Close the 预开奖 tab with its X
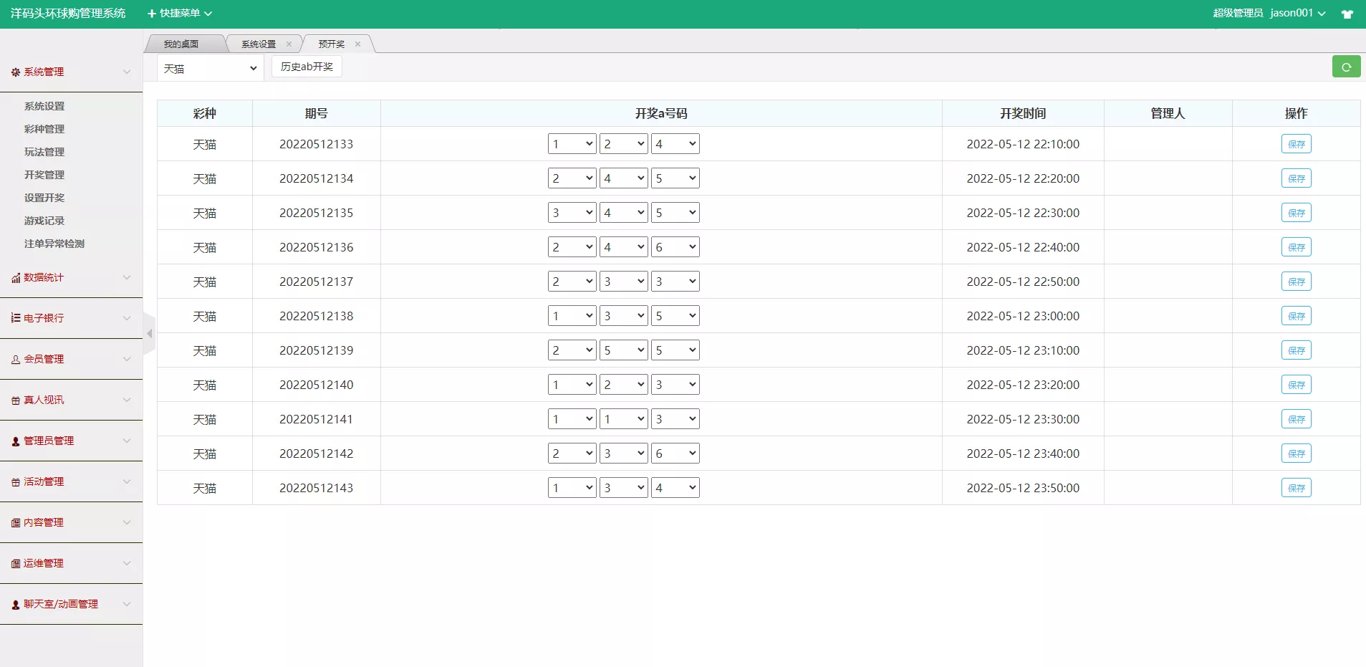The height and width of the screenshot is (667, 1366). (x=357, y=44)
